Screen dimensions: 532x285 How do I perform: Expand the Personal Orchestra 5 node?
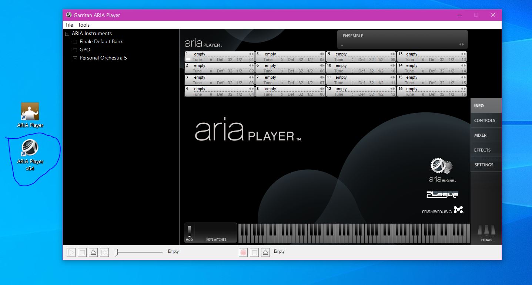[x=75, y=58]
